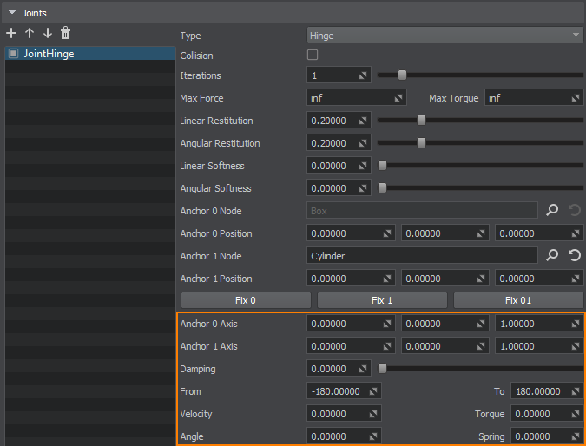586x446 pixels.
Task: Click the drag arrow icon in Torque field
Action: pyautogui.click(x=576, y=414)
